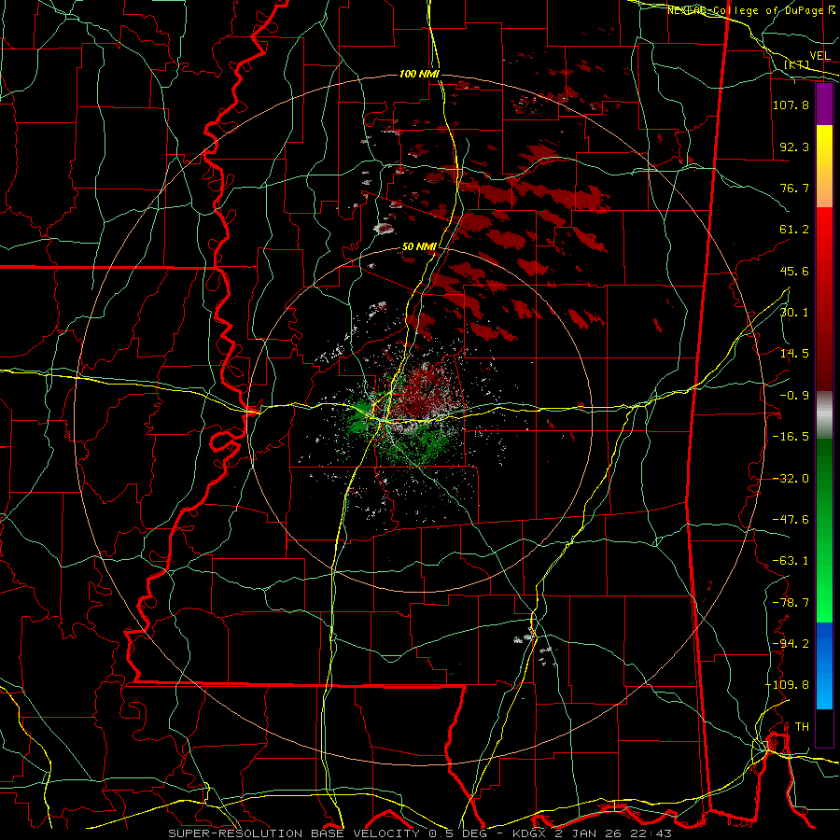
Task: Click the 50 NMI range ring label
Action: pyautogui.click(x=419, y=247)
